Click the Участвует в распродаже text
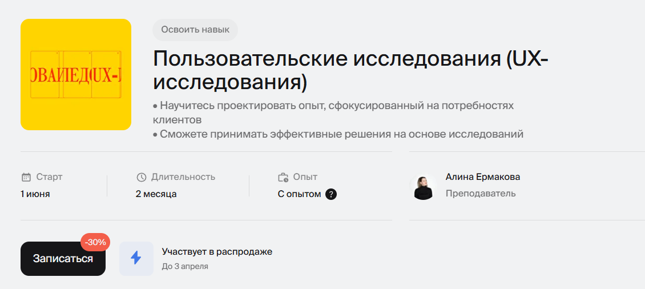Screen dimensions: 645x289 click(217, 252)
